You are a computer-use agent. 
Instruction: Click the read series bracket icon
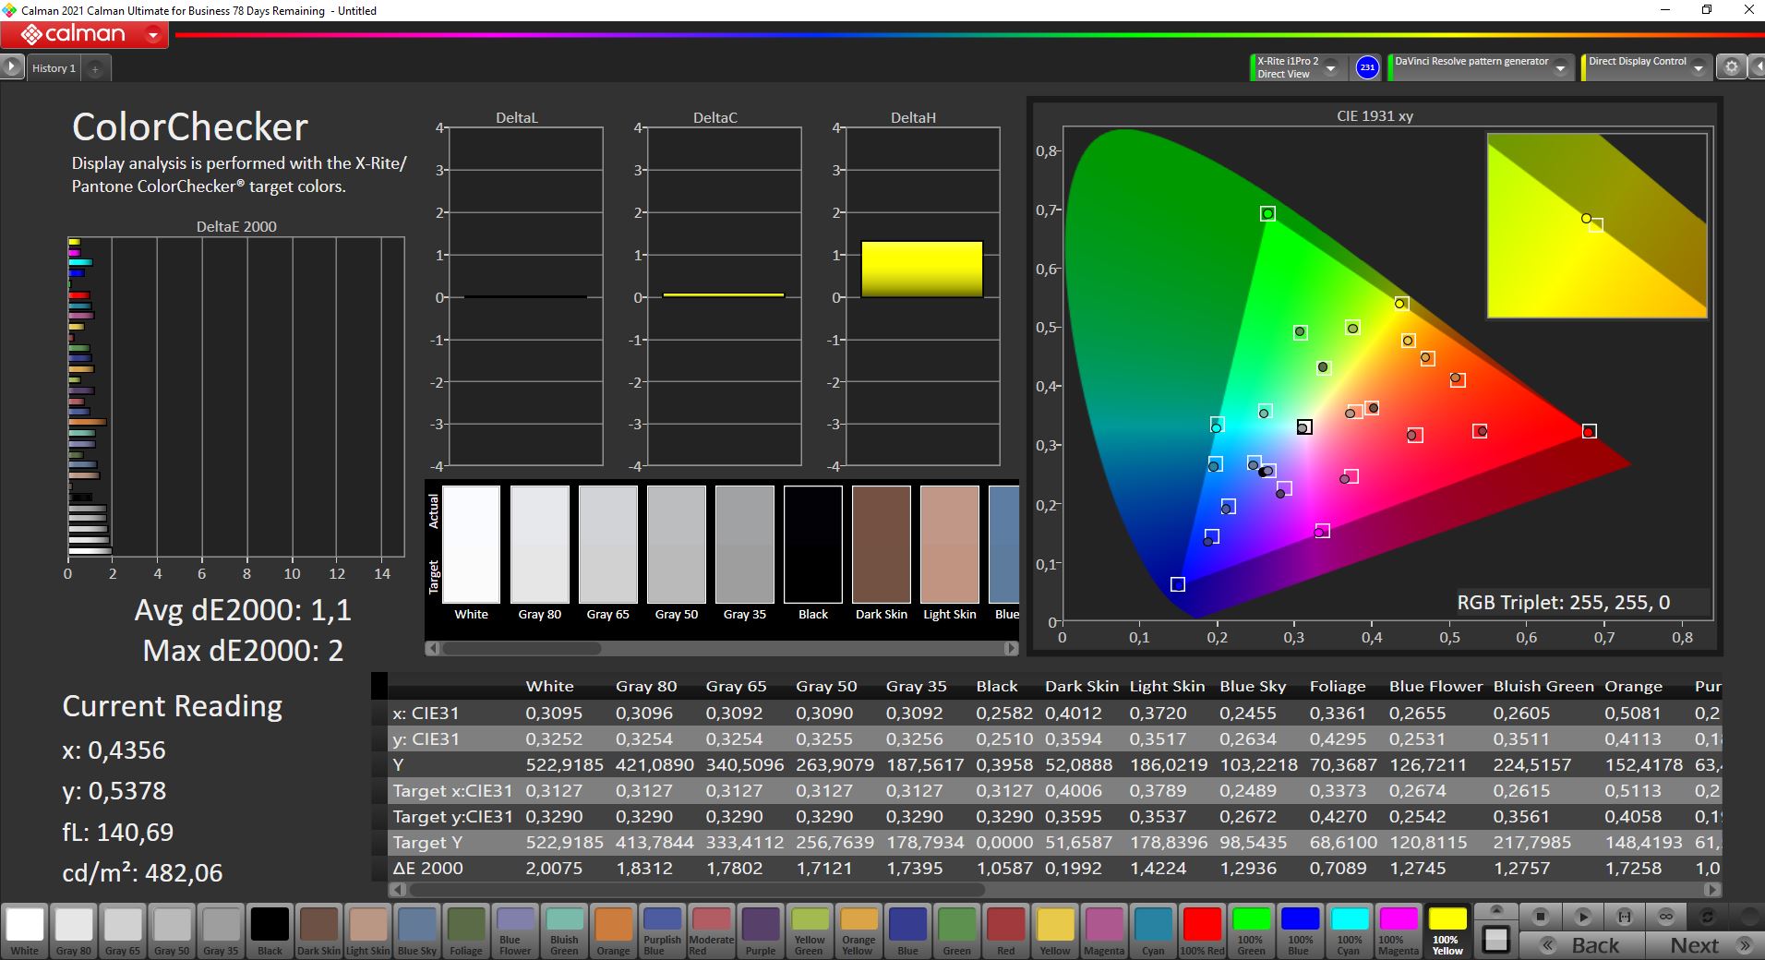[1624, 917]
